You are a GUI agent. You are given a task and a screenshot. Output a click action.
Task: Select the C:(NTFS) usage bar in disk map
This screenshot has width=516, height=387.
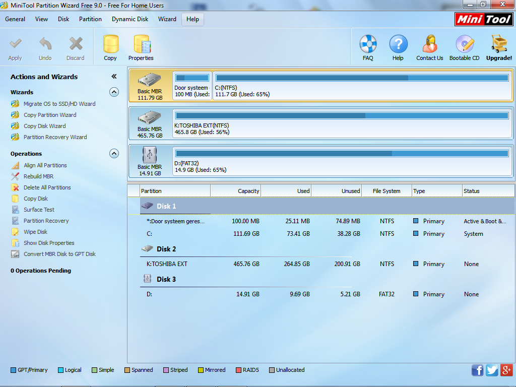(x=362, y=78)
